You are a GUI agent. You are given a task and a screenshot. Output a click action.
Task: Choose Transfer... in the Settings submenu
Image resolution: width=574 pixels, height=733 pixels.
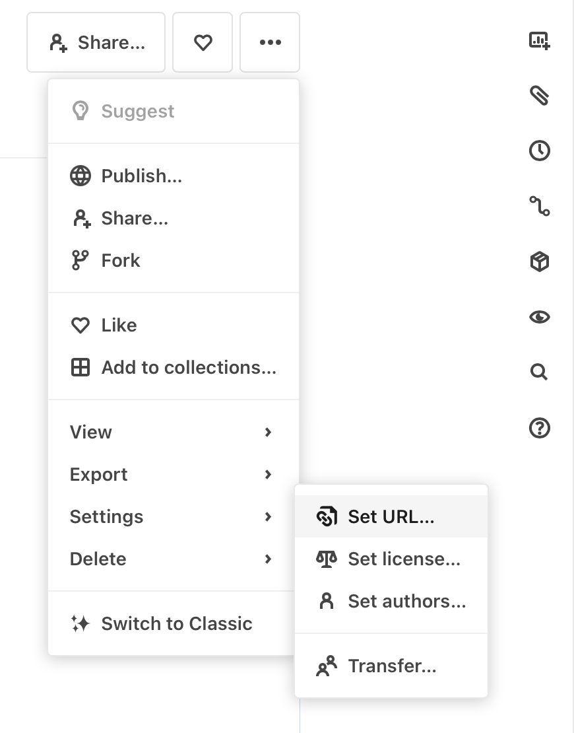[x=392, y=666]
